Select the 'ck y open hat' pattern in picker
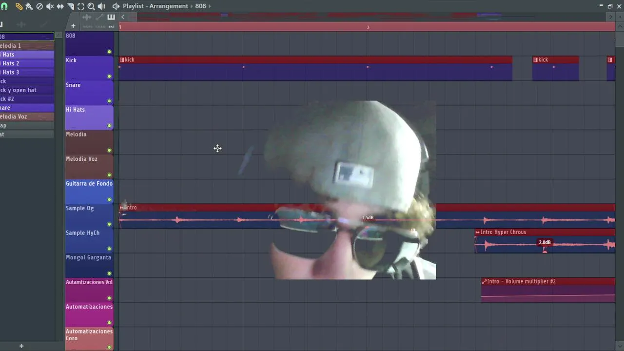The image size is (624, 351). pos(27,90)
